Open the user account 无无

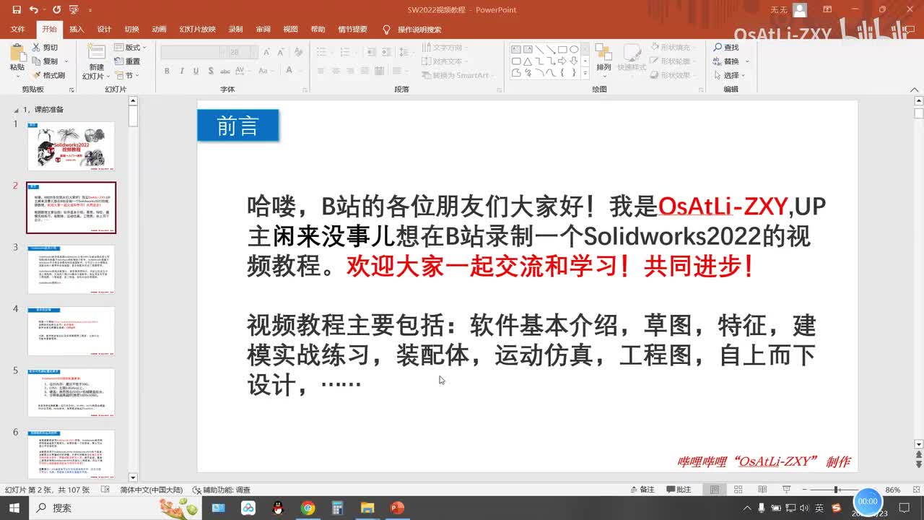(788, 10)
